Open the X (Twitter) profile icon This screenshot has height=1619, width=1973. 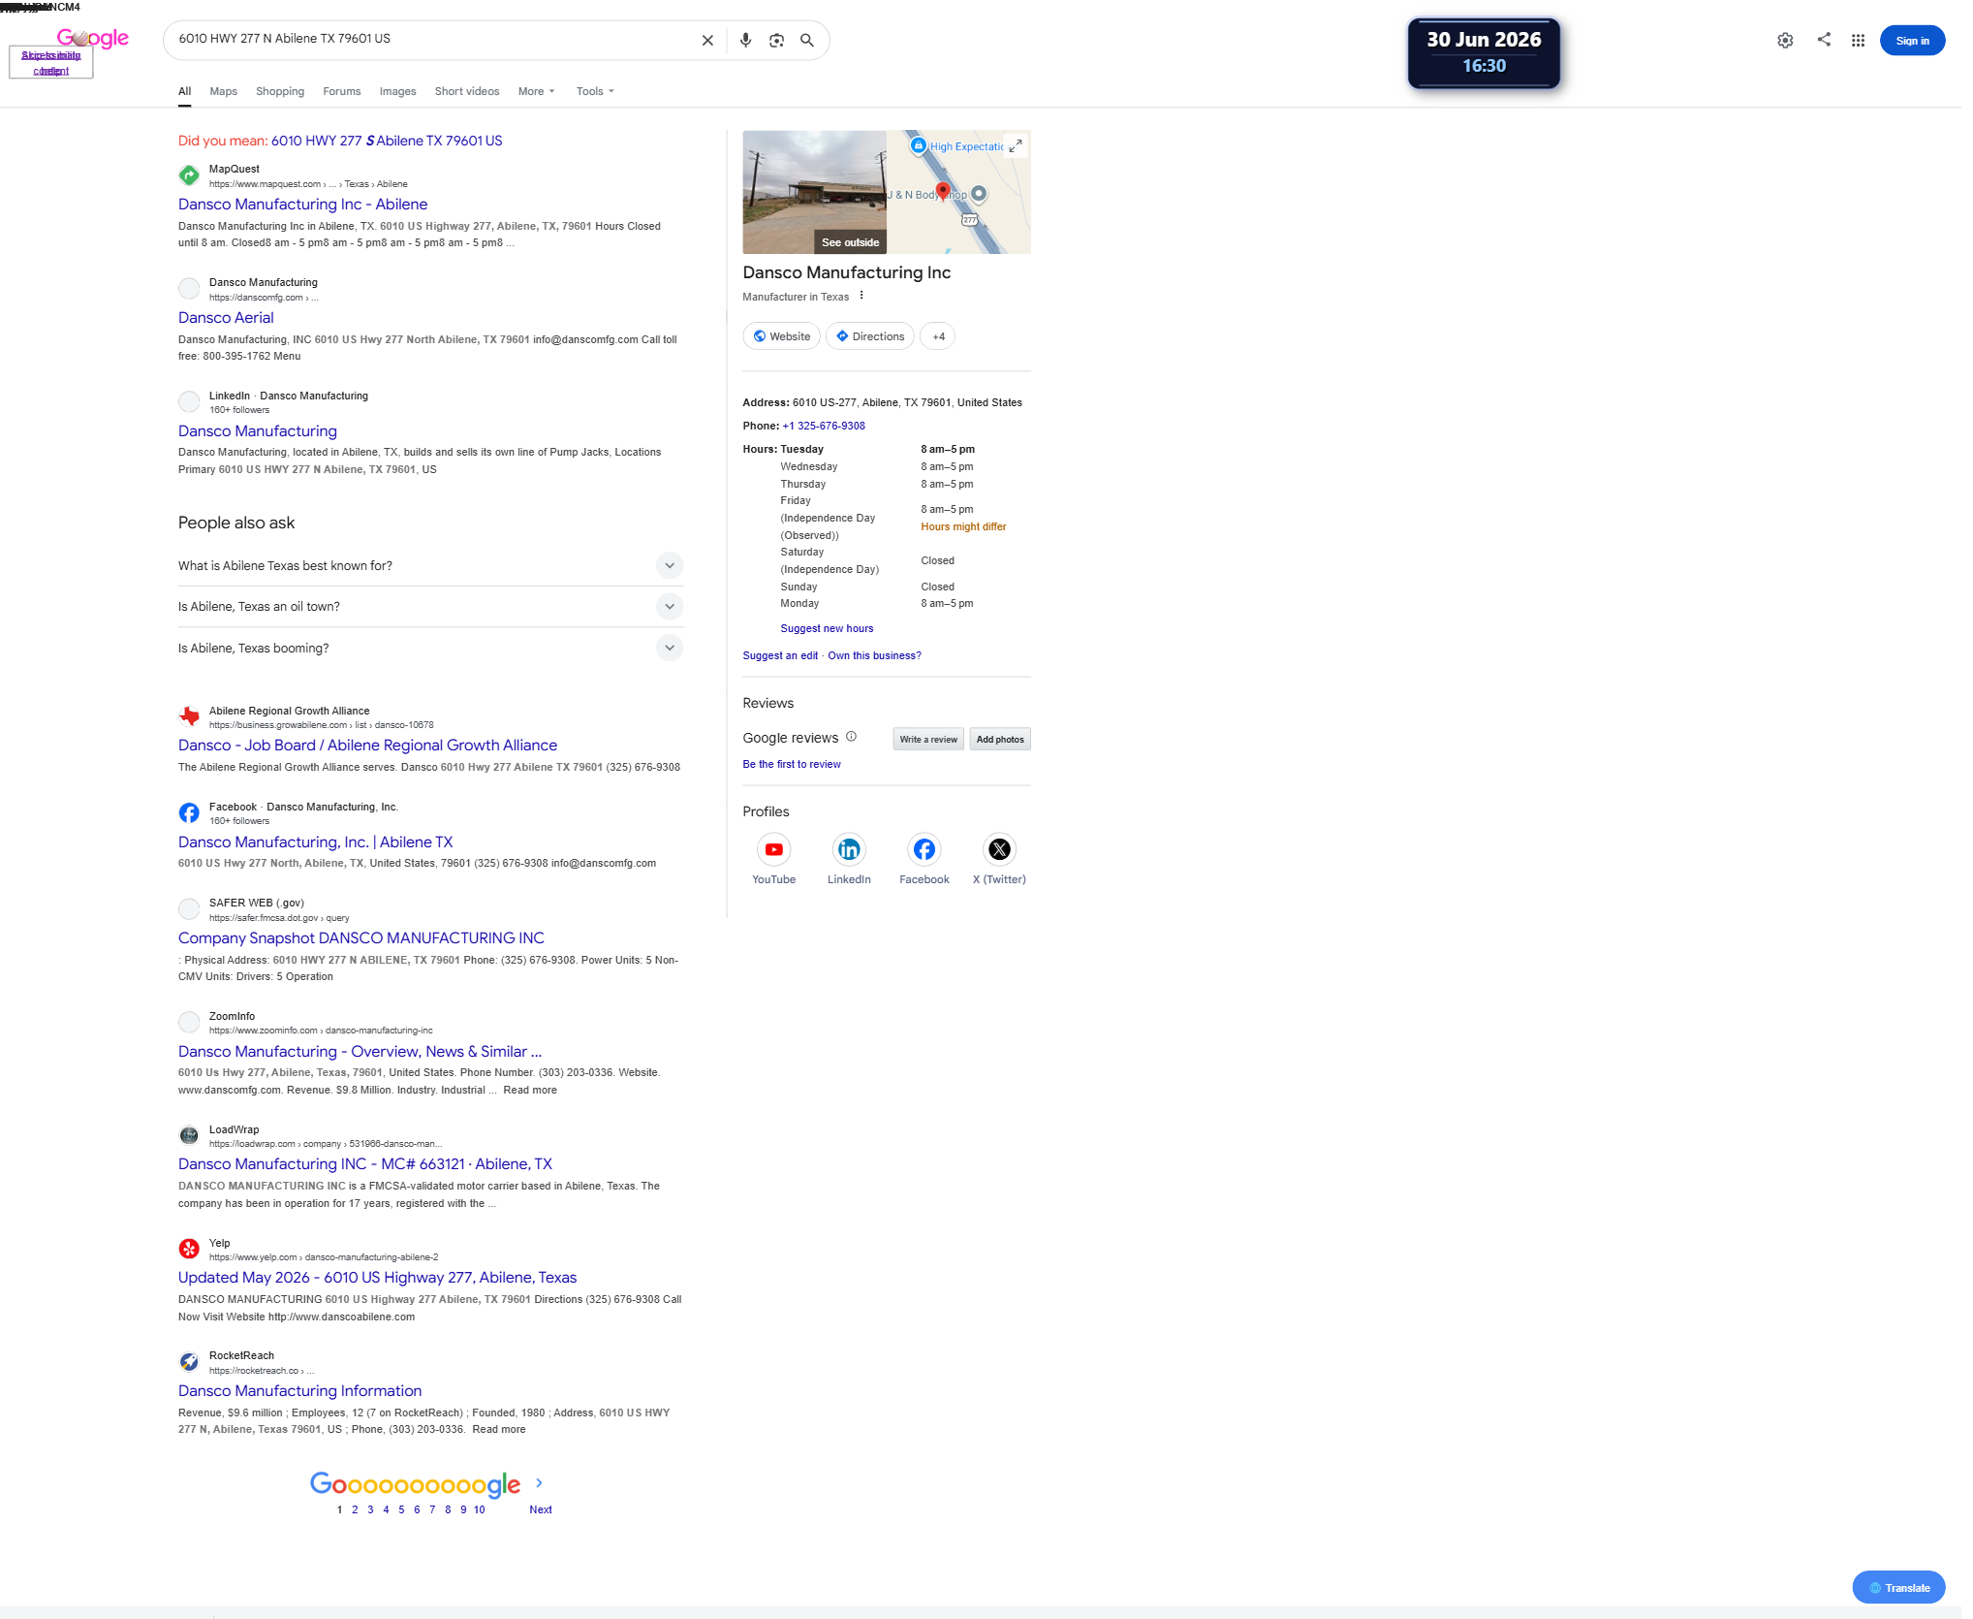click(x=999, y=850)
